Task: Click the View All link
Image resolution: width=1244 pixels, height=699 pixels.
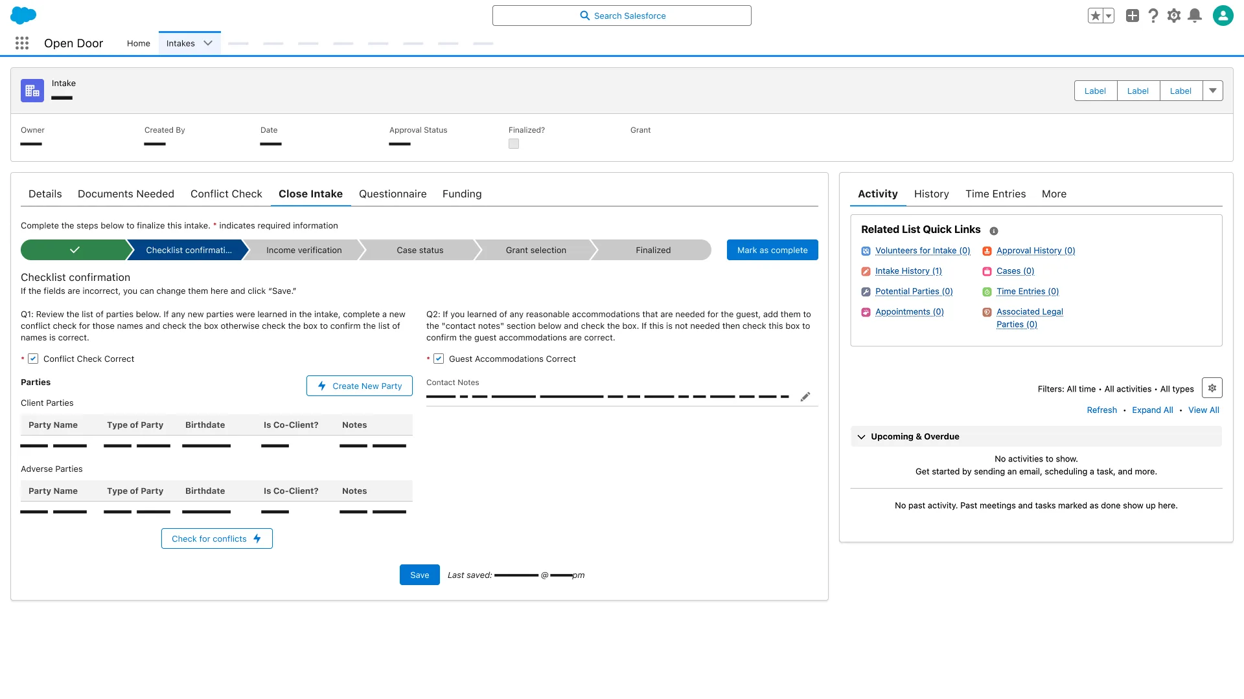Action: coord(1204,410)
